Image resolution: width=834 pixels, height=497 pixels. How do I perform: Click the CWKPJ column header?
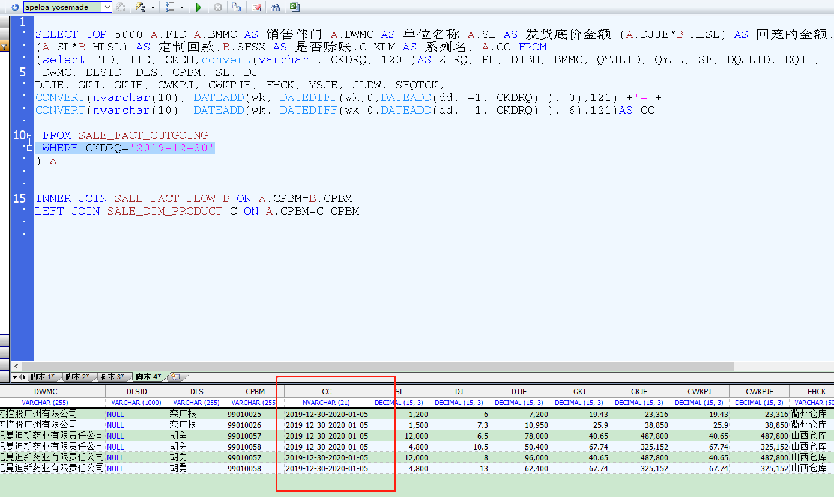coord(699,391)
